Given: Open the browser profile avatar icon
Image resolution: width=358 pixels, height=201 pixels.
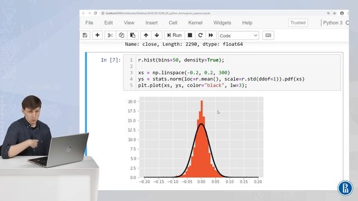Looking at the screenshot, I should pyautogui.click(x=342, y=13).
